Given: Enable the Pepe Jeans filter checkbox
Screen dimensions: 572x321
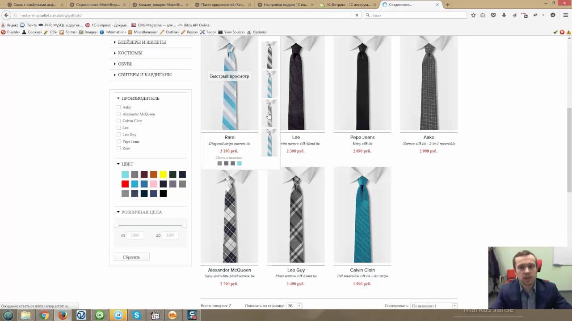Looking at the screenshot, I should [118, 141].
